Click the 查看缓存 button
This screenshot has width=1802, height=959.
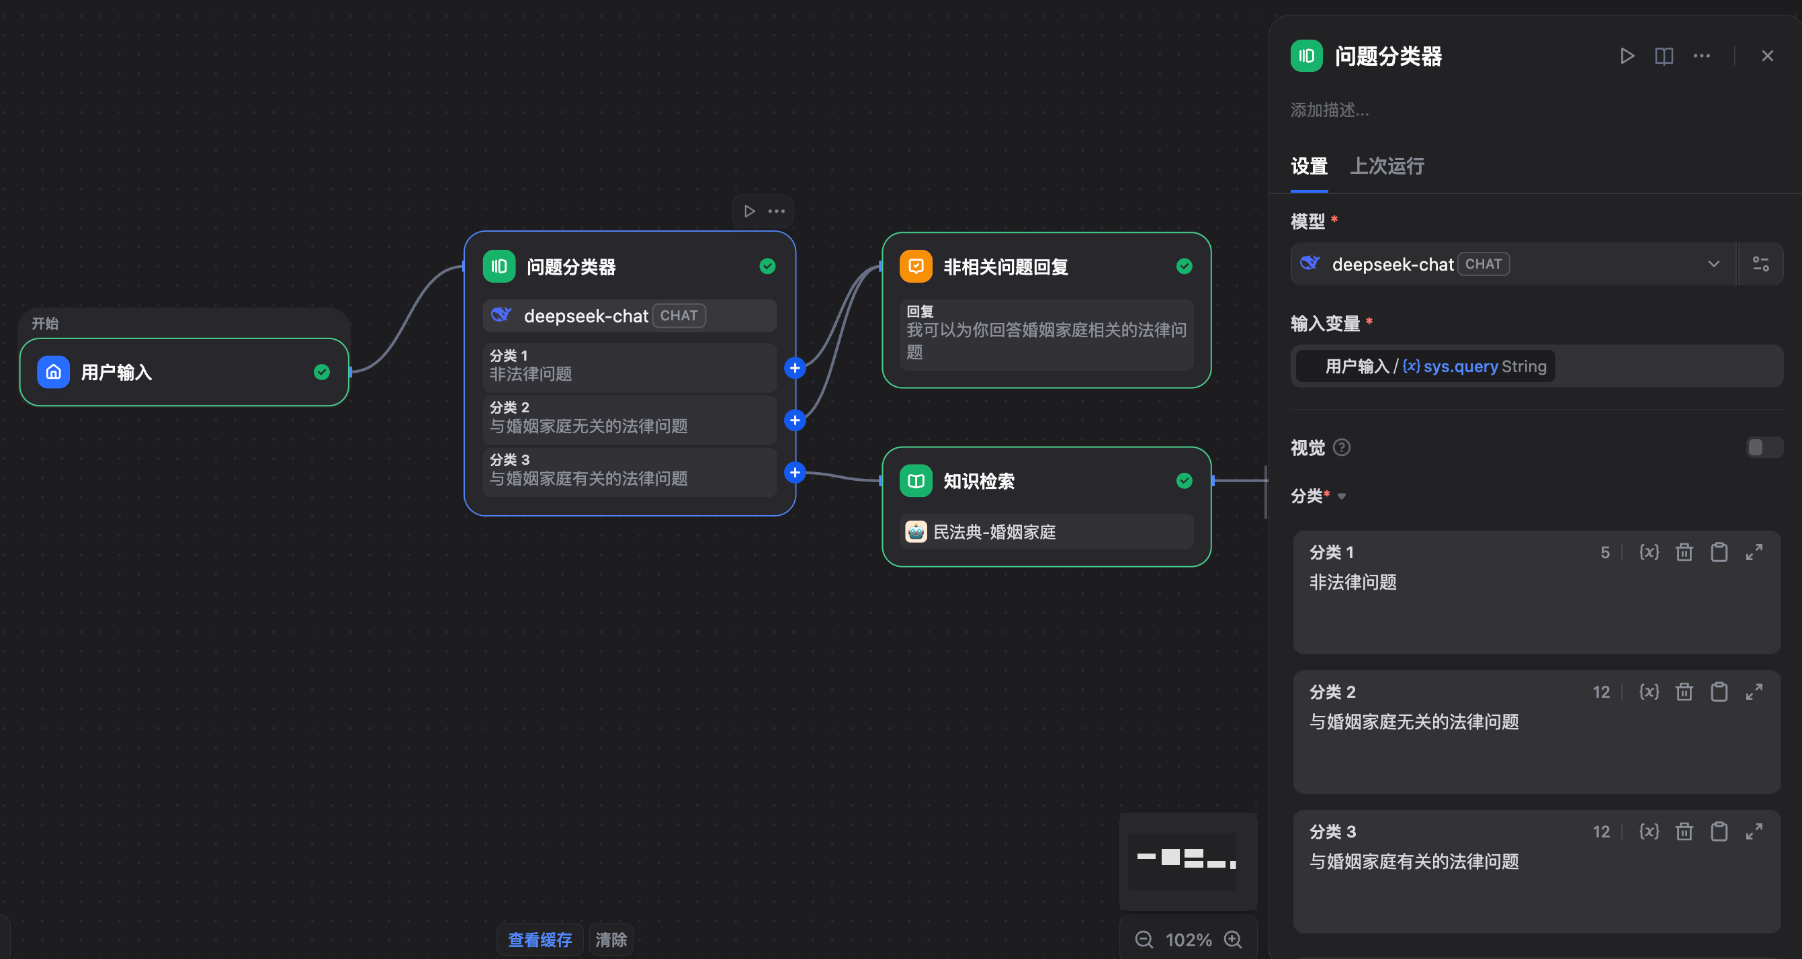540,940
